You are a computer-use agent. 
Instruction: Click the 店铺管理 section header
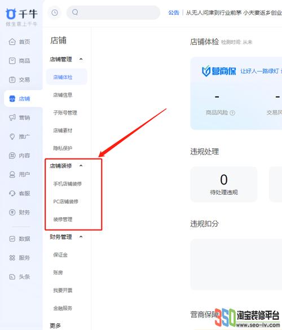click(60, 59)
